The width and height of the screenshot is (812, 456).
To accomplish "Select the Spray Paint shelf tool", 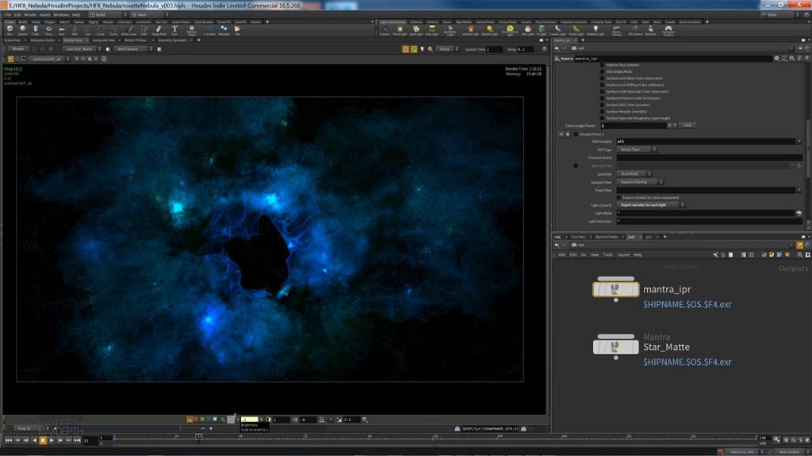I will [159, 31].
